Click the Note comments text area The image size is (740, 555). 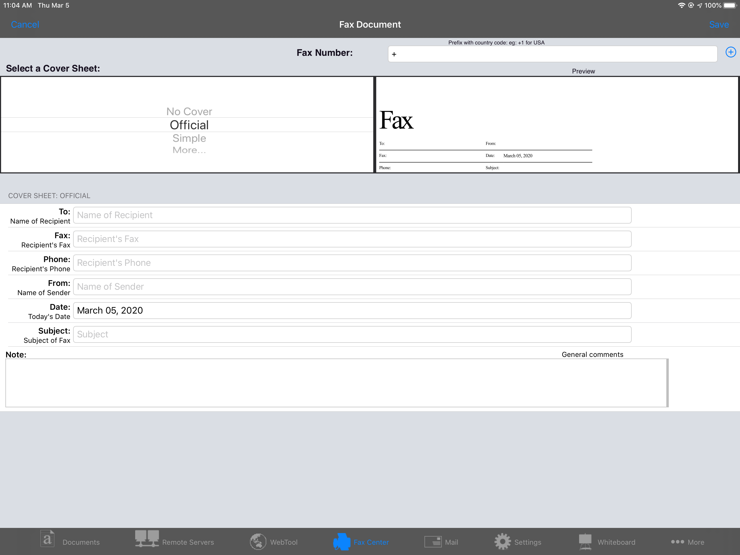(336, 383)
